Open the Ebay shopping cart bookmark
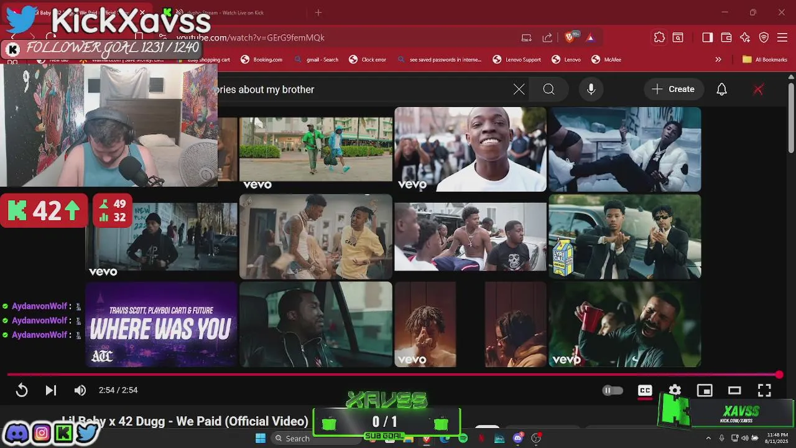The image size is (796, 448). 205,60
